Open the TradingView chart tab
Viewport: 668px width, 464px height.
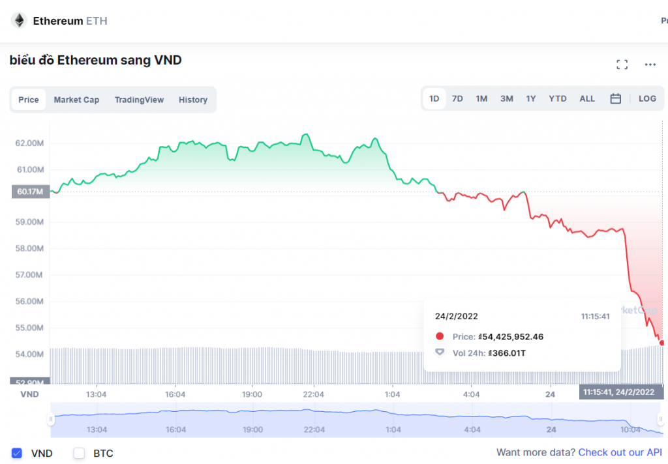coord(139,100)
